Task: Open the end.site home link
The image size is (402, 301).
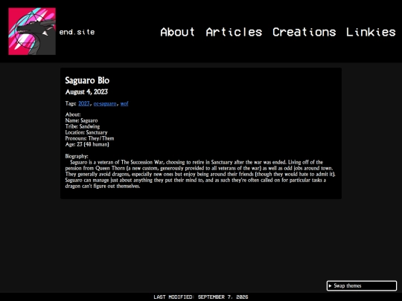Action: [x=77, y=32]
